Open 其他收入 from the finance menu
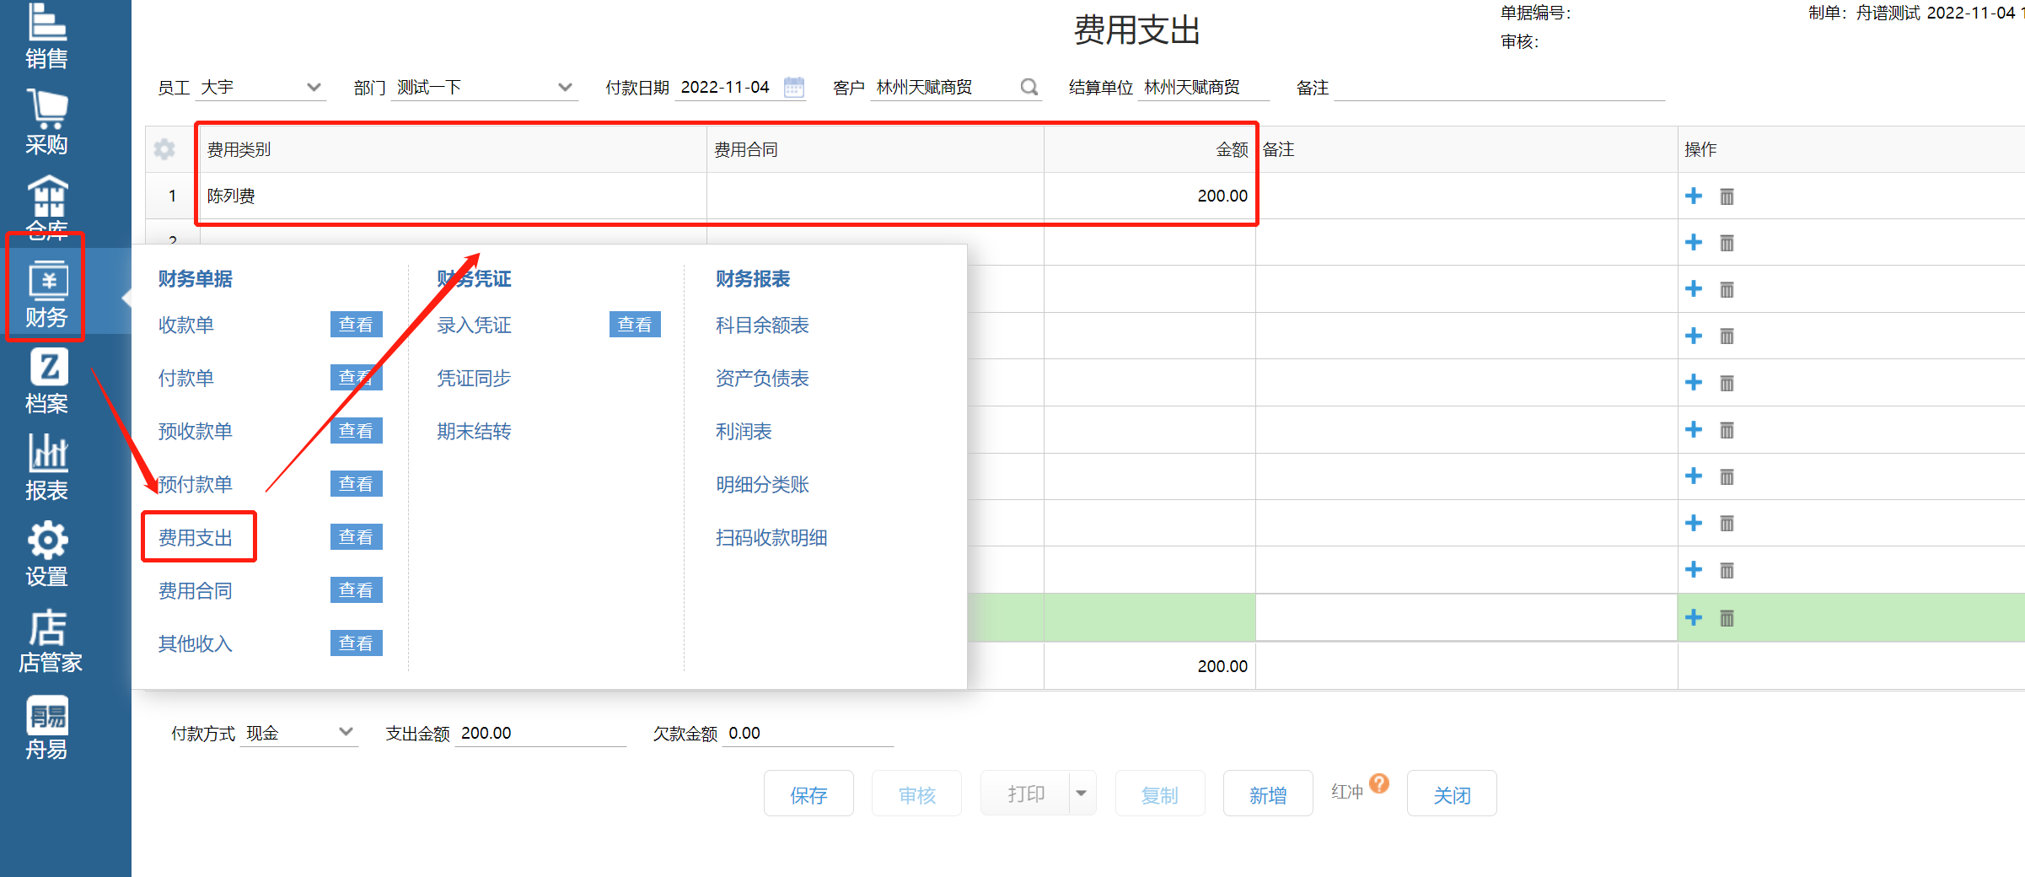2025x877 pixels. point(196,643)
